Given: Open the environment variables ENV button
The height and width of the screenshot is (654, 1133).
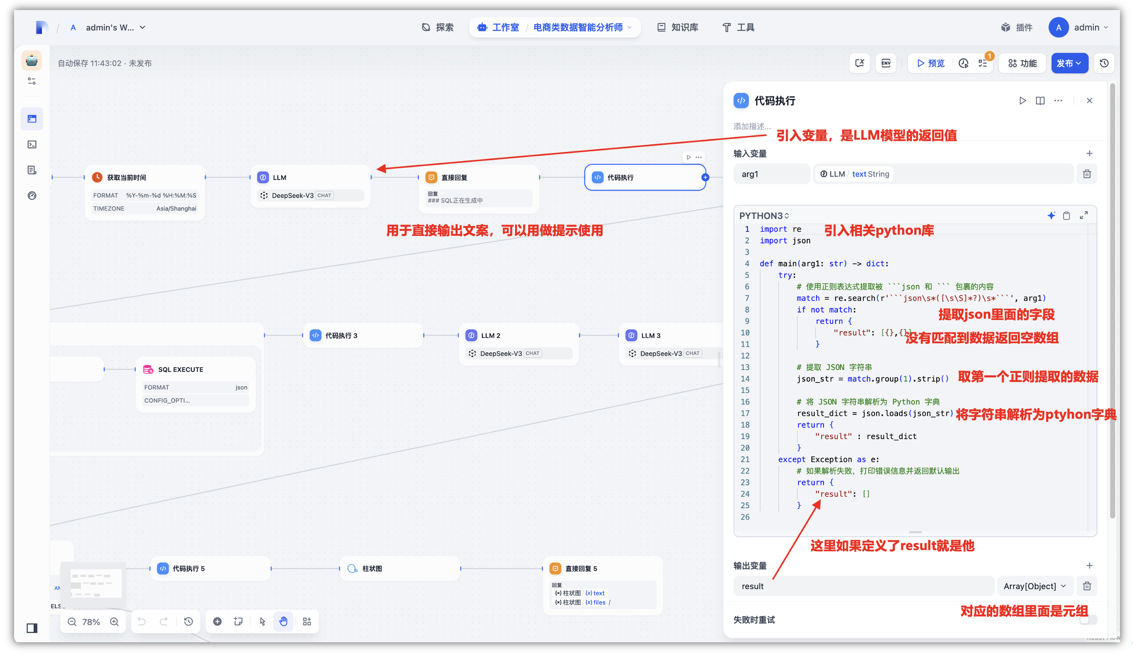Looking at the screenshot, I should coord(886,63).
